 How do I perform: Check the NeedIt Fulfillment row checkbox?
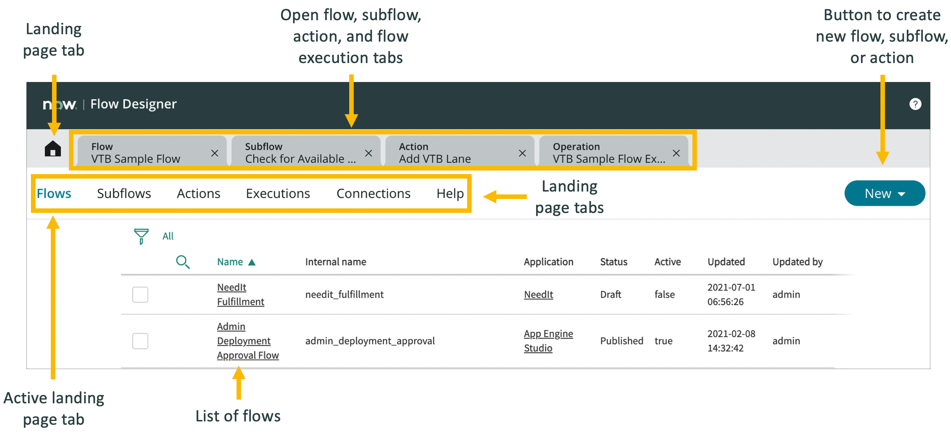pyautogui.click(x=140, y=295)
